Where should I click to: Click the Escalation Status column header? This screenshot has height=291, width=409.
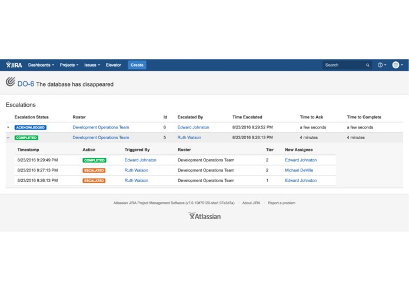click(x=32, y=117)
